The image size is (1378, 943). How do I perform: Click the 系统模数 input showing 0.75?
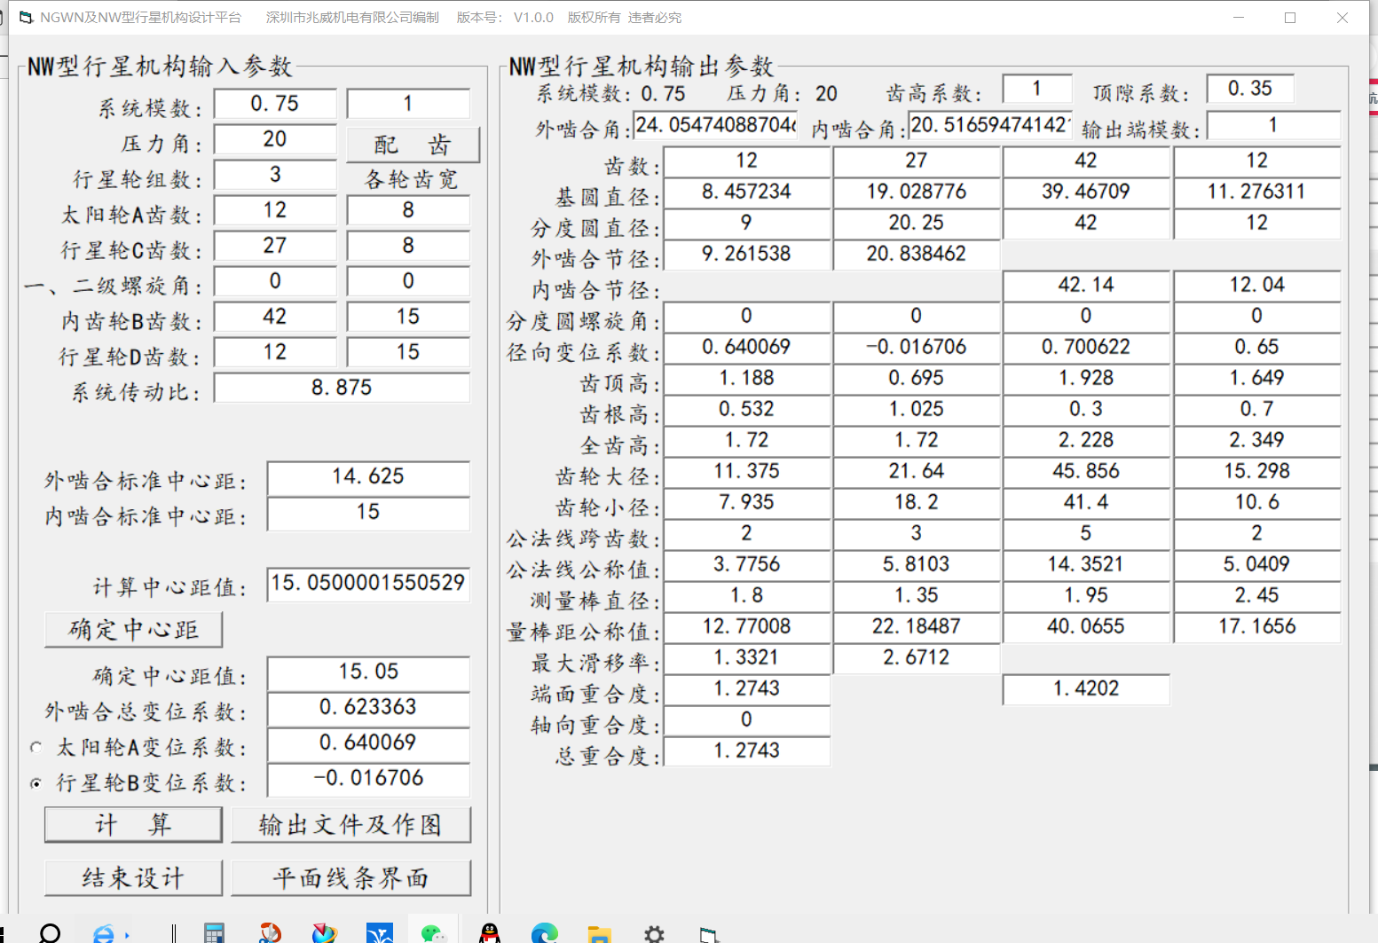(x=275, y=104)
